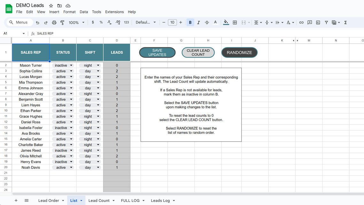Click the Print icon
Screen dimensions: 364x205
pos(54,23)
